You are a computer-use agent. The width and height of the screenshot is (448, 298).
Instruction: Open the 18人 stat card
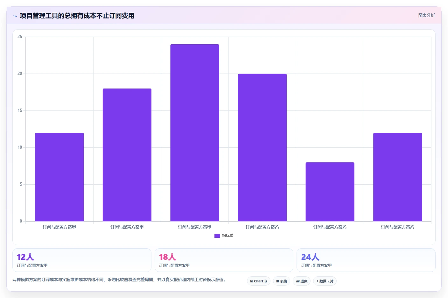[224, 260]
